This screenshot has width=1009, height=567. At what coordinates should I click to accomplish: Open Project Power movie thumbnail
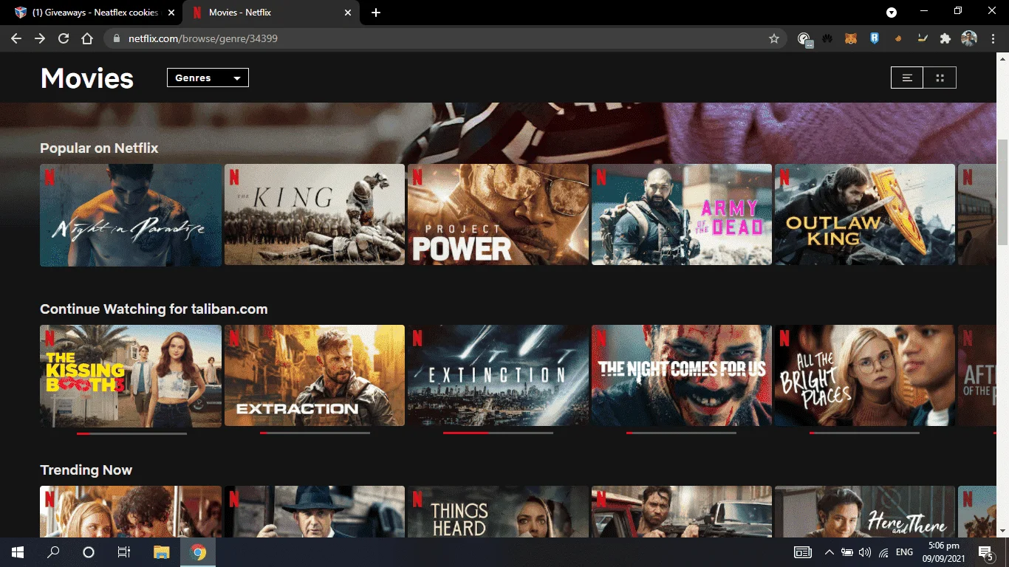(498, 215)
